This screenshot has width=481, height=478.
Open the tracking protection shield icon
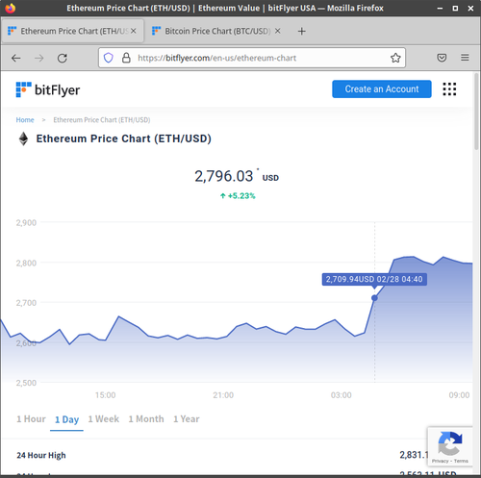pos(109,58)
